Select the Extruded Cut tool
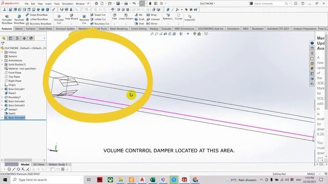Viewport: 328px width, 184px height. pos(59,19)
